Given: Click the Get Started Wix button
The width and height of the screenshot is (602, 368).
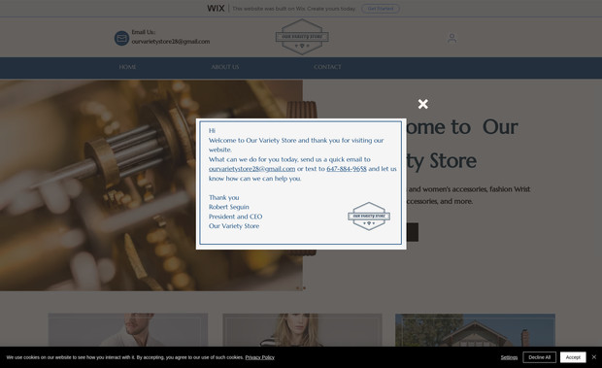Looking at the screenshot, I should tap(381, 9).
